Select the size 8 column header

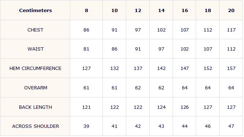click(86, 11)
